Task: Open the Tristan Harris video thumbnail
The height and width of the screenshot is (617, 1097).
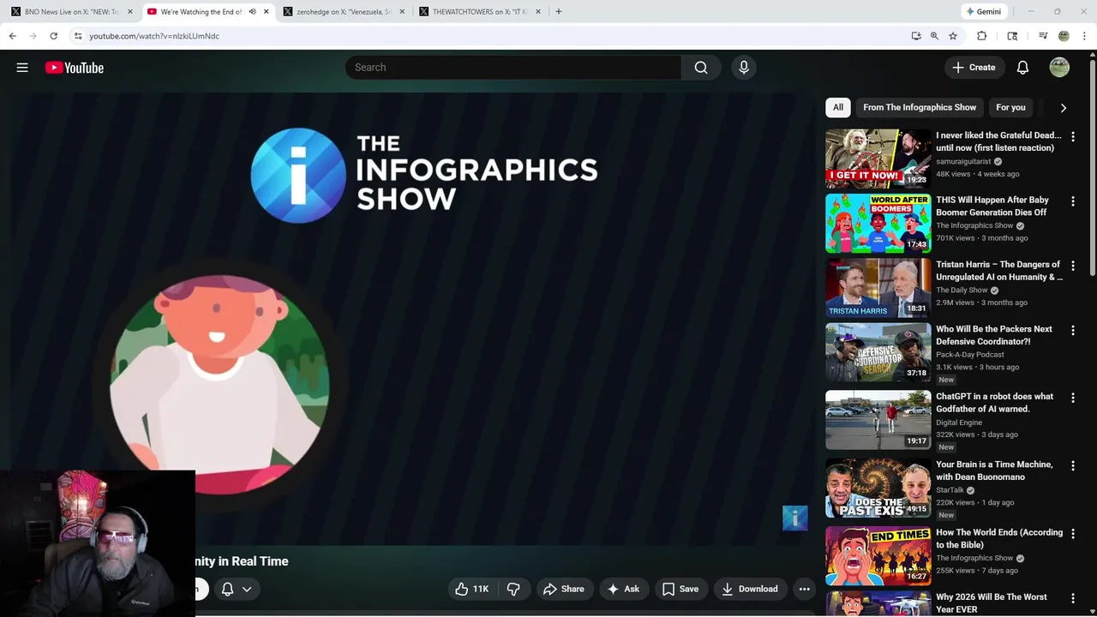Action: click(878, 288)
